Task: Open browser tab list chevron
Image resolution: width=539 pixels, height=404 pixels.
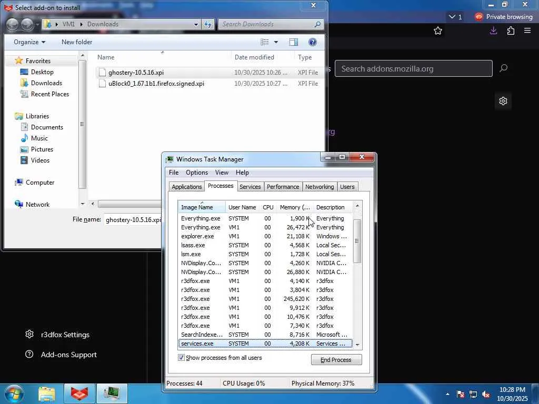Action: click(452, 16)
